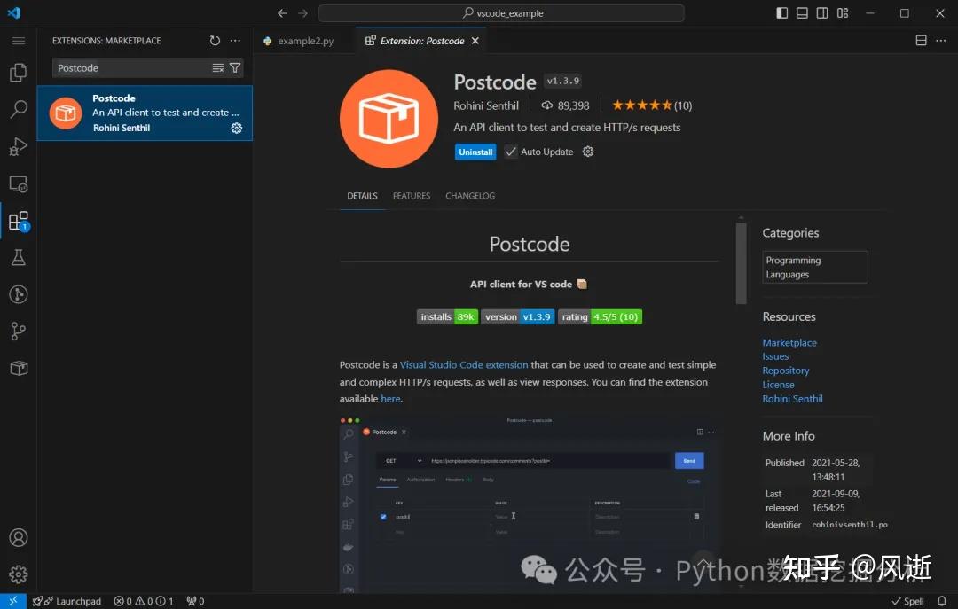The height and width of the screenshot is (609, 958).
Task: Click the details scrollbar thumb
Action: click(741, 262)
